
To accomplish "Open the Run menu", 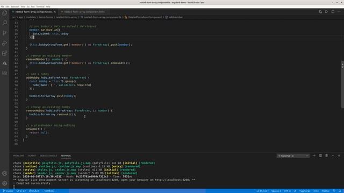I will 33,6.
